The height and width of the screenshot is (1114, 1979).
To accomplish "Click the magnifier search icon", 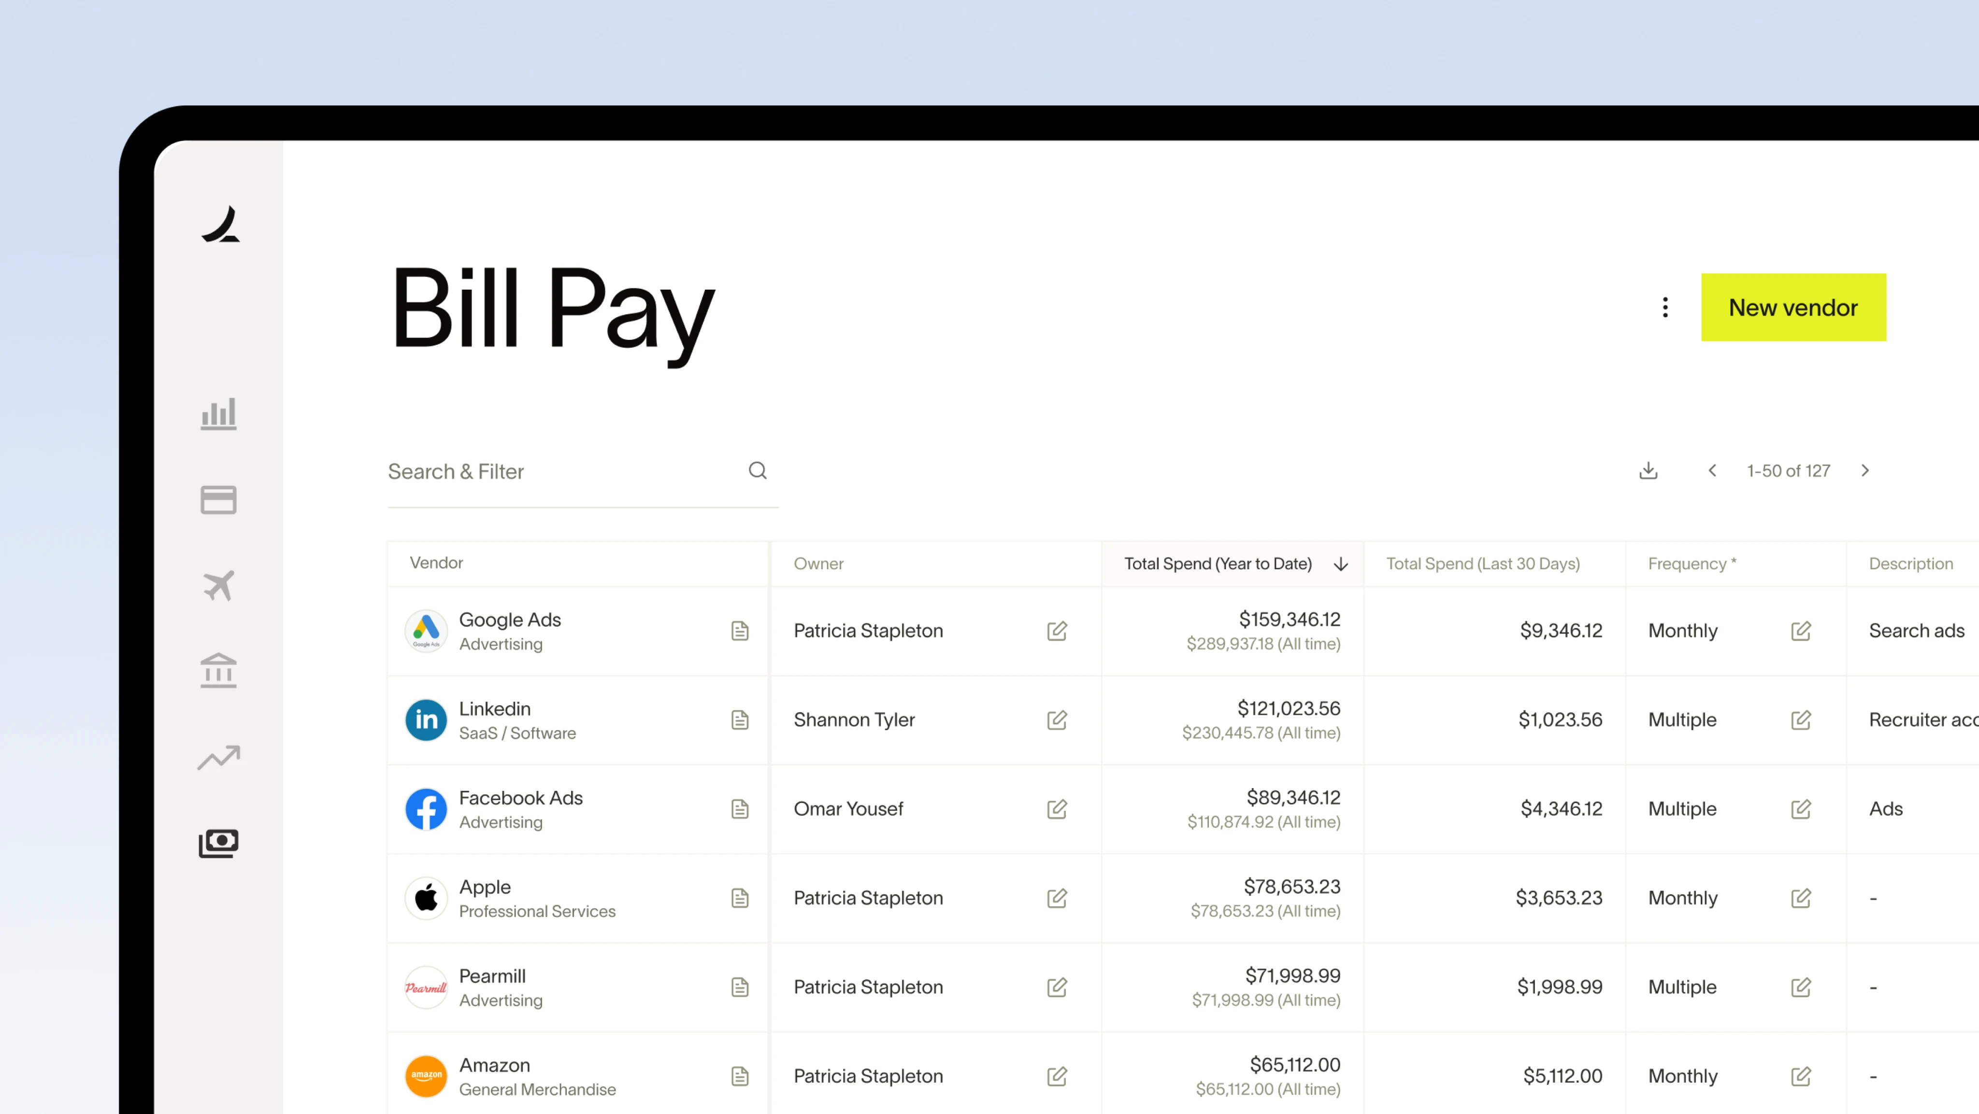I will click(758, 471).
